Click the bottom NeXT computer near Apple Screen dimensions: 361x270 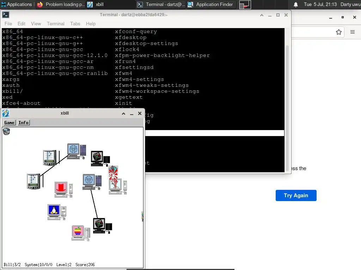(103, 226)
